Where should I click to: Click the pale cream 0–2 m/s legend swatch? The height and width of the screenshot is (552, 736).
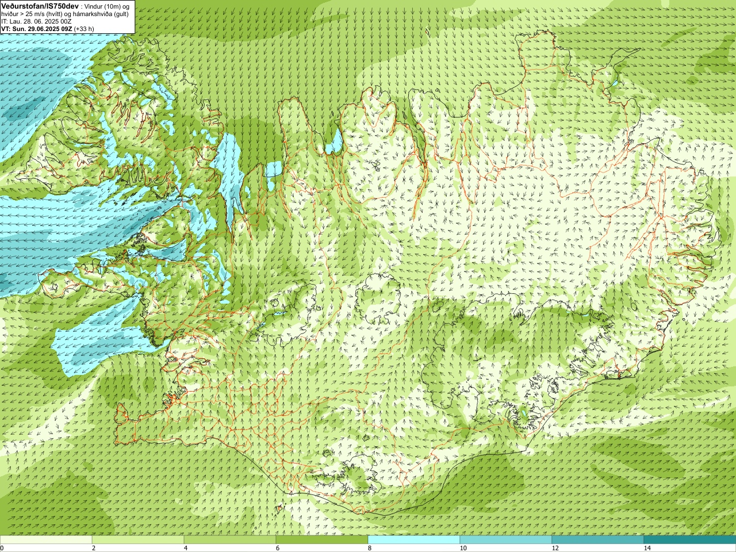click(46, 540)
